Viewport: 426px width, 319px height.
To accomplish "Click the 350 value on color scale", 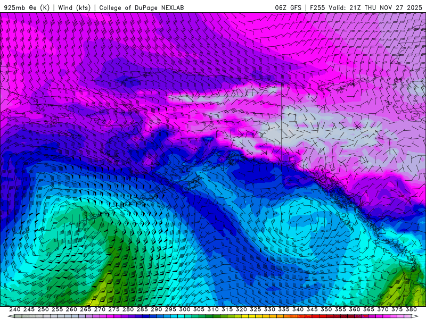I will coord(326,309).
